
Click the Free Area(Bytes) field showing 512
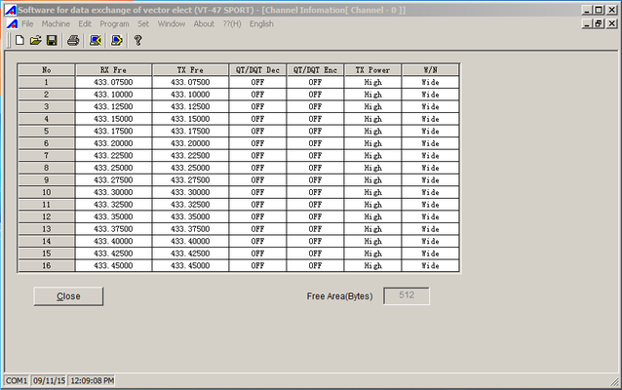click(x=407, y=295)
